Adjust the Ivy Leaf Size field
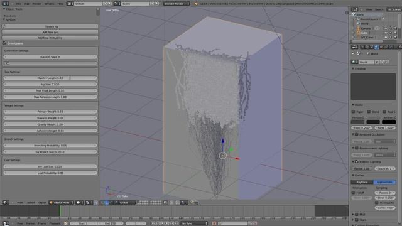Image resolution: width=402 pixels, height=226 pixels. (50, 166)
